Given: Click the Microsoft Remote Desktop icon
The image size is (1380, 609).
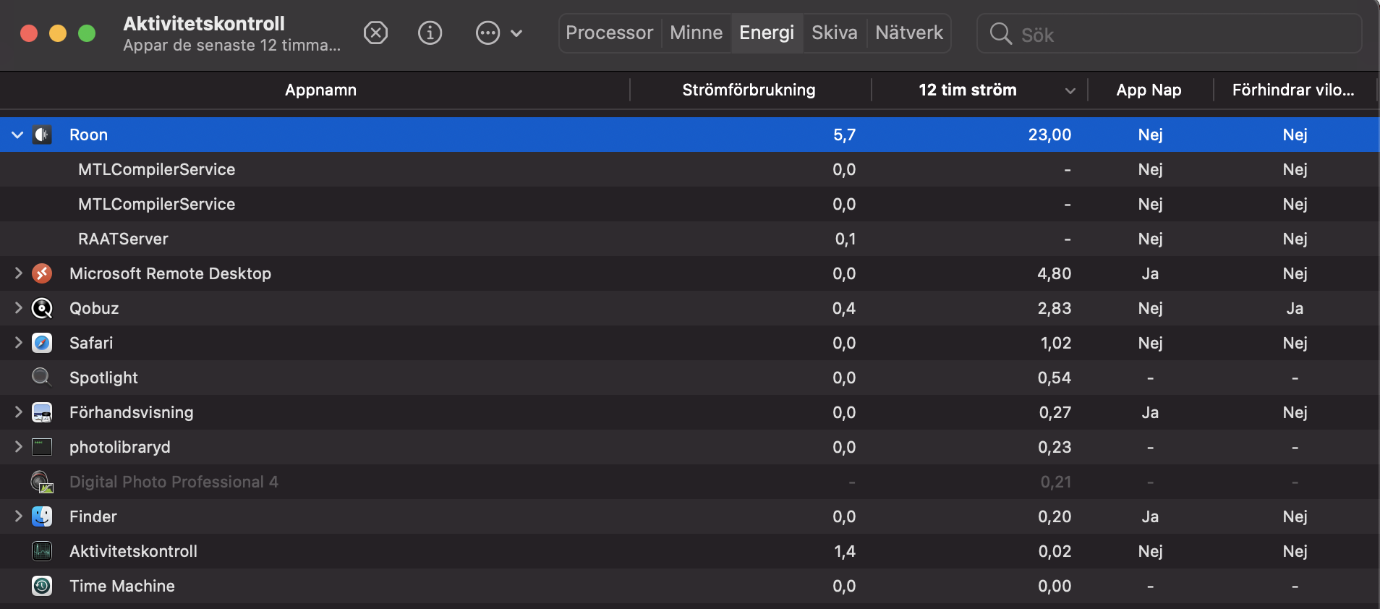Looking at the screenshot, I should click(42, 273).
